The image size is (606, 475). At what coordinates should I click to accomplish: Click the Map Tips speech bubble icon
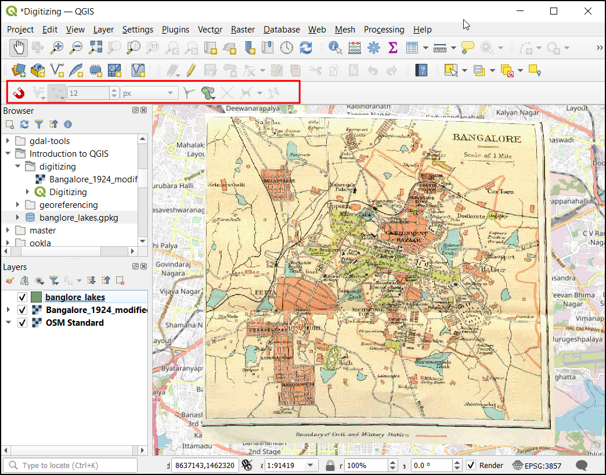click(468, 48)
